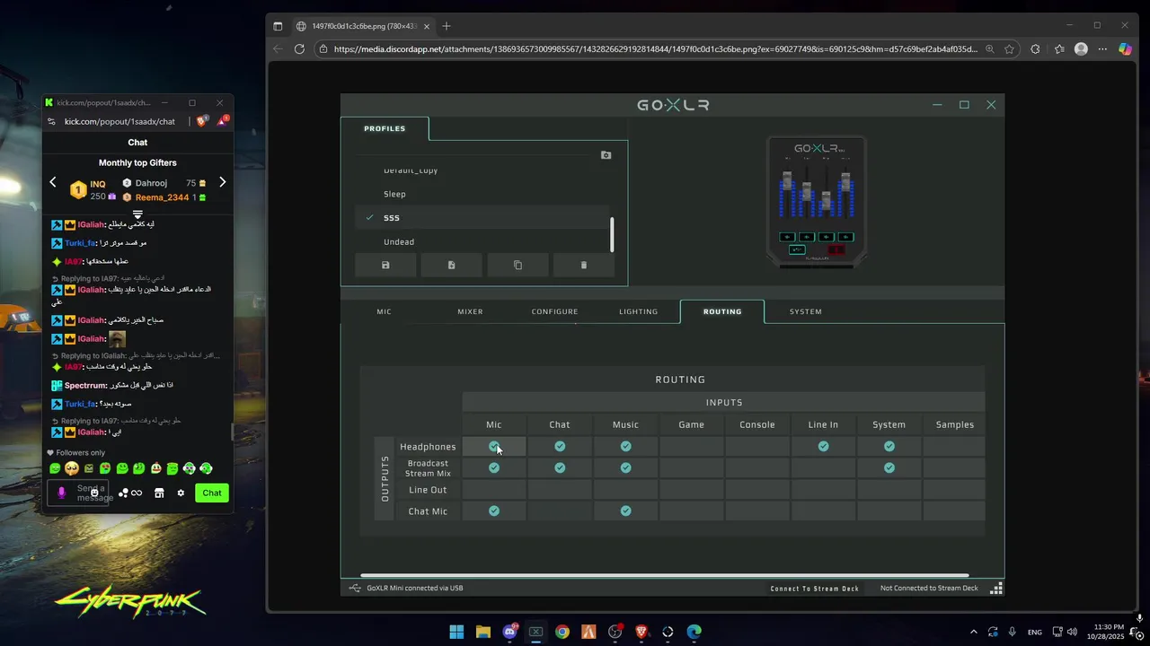Select the SSS profile

click(x=483, y=217)
